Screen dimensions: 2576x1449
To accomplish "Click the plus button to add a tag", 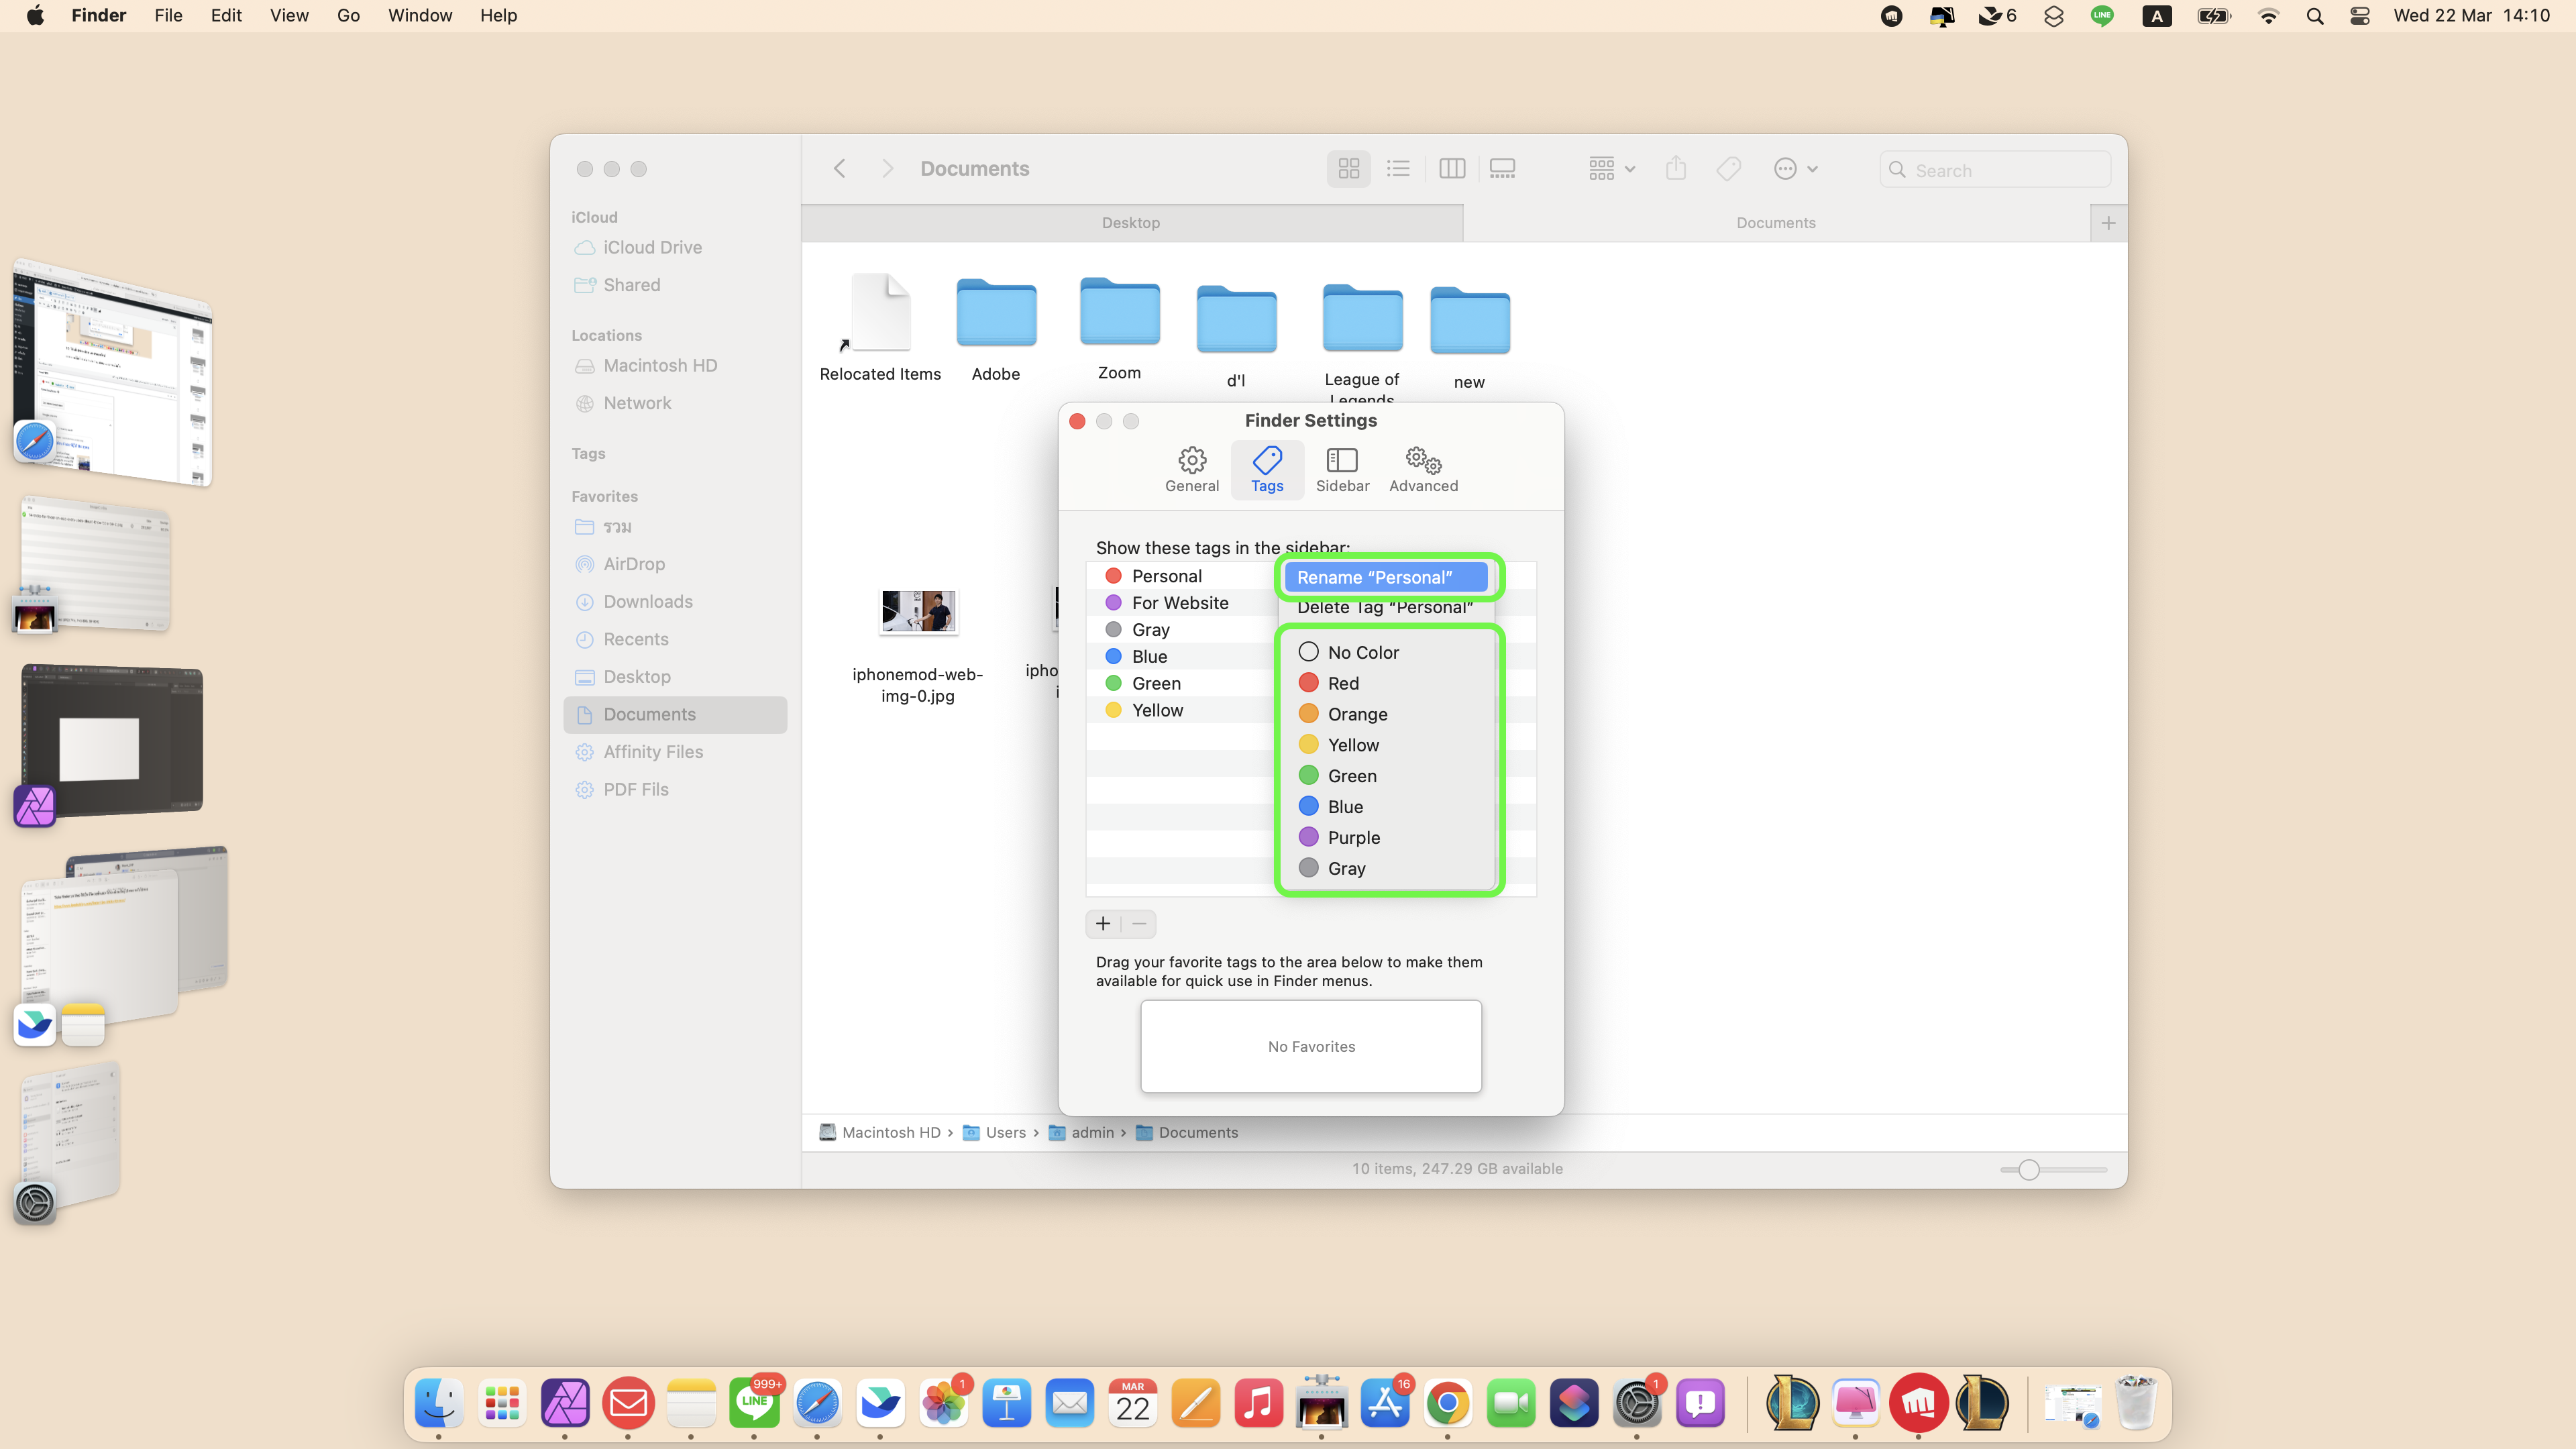I will [x=1102, y=923].
